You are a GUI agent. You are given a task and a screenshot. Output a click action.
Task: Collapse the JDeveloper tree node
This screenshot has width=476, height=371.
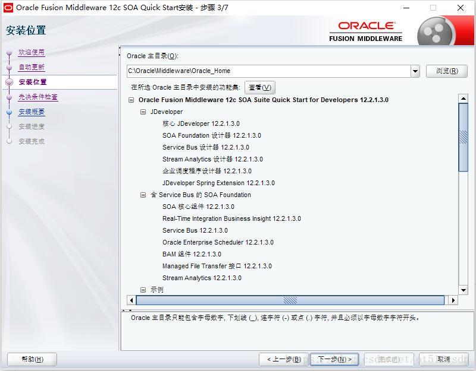click(143, 112)
